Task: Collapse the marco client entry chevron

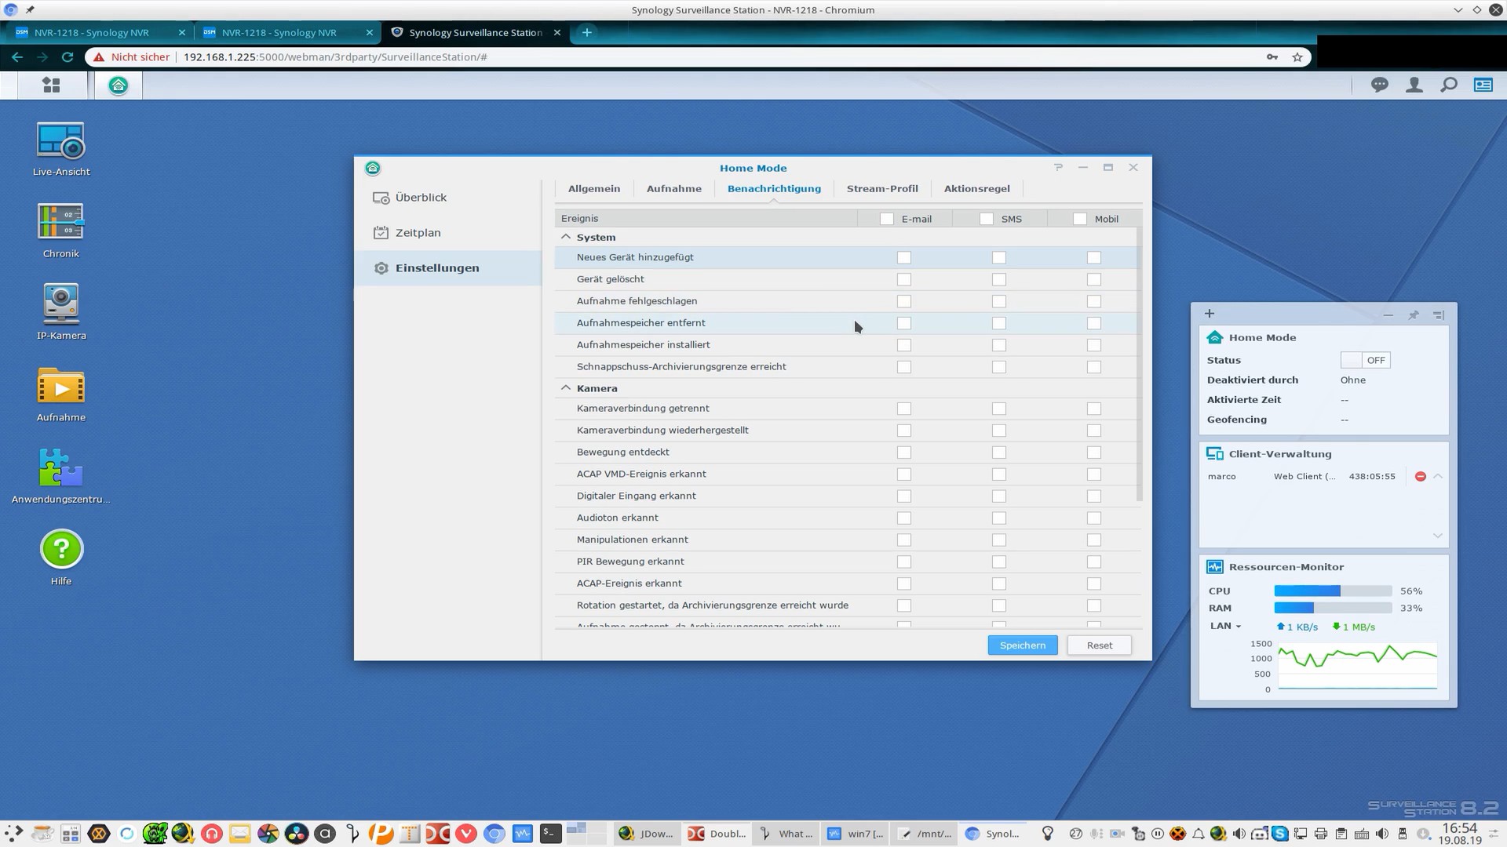Action: (1438, 476)
